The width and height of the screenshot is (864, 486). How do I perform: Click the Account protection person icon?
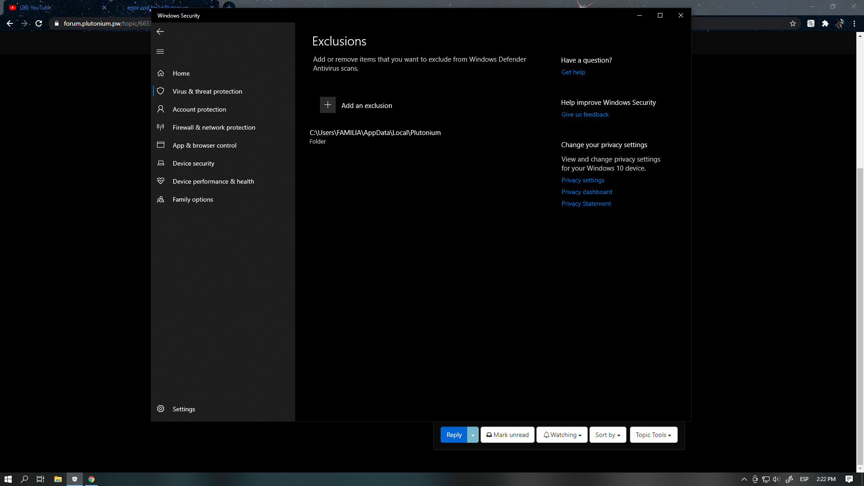(x=161, y=109)
